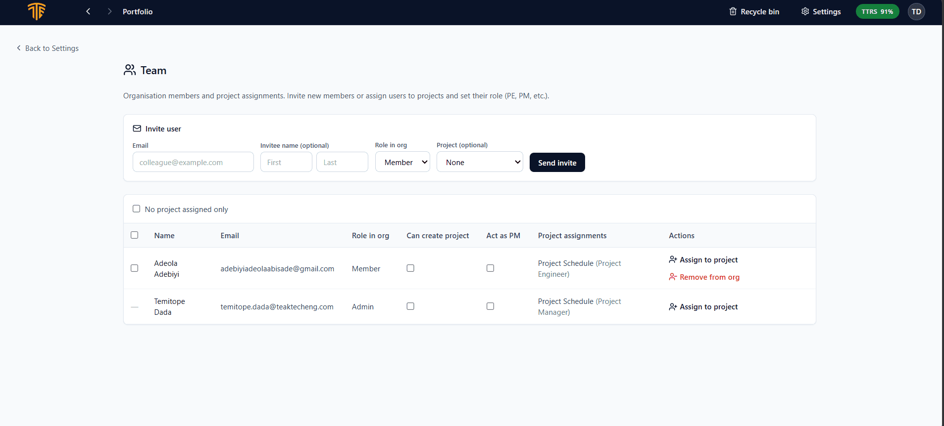The width and height of the screenshot is (944, 426).
Task: Click the Portfolio breadcrumb item
Action: pyautogui.click(x=138, y=12)
